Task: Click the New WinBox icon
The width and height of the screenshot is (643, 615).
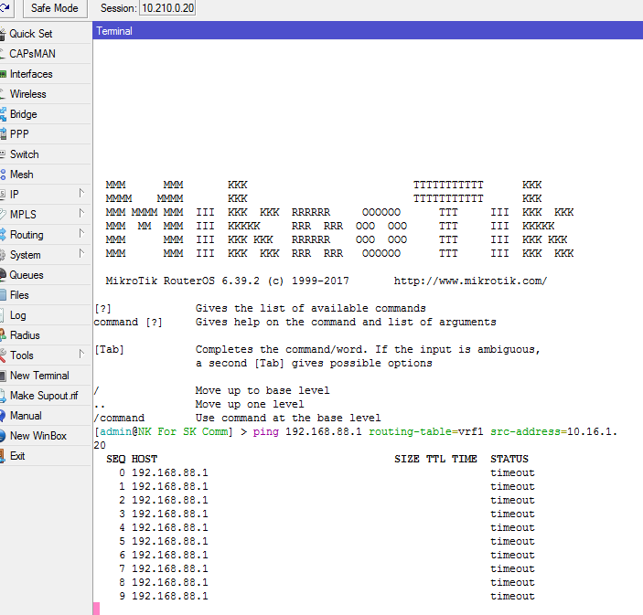Action: (3, 436)
